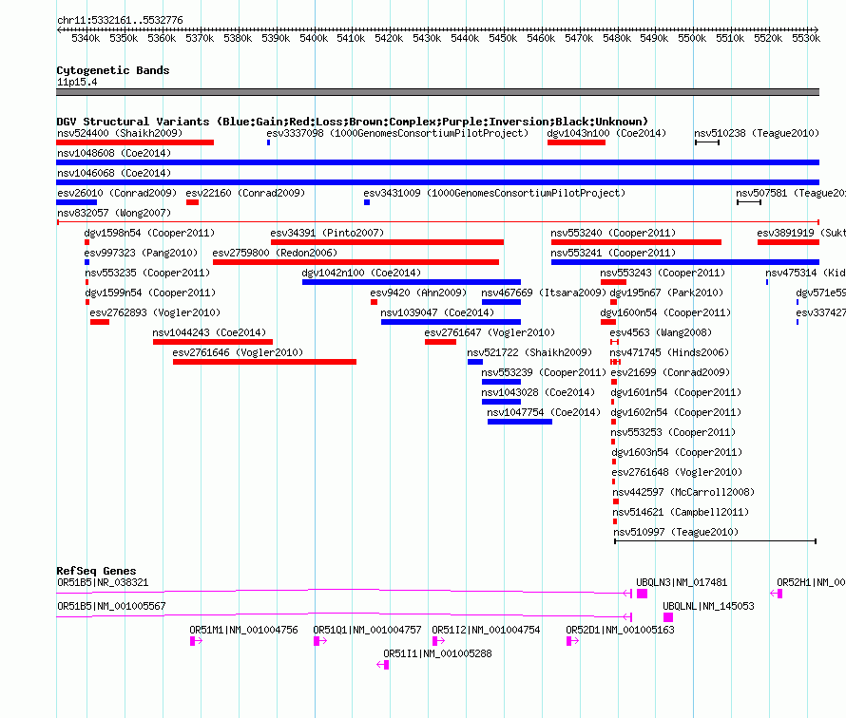This screenshot has height=718, width=846.
Task: Click the 5400k ruler mark
Action: [x=314, y=38]
